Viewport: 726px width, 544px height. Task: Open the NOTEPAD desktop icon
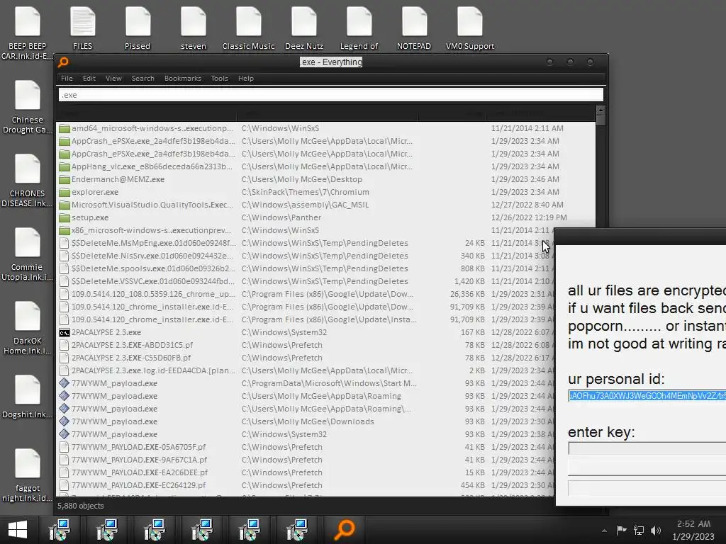click(414, 28)
